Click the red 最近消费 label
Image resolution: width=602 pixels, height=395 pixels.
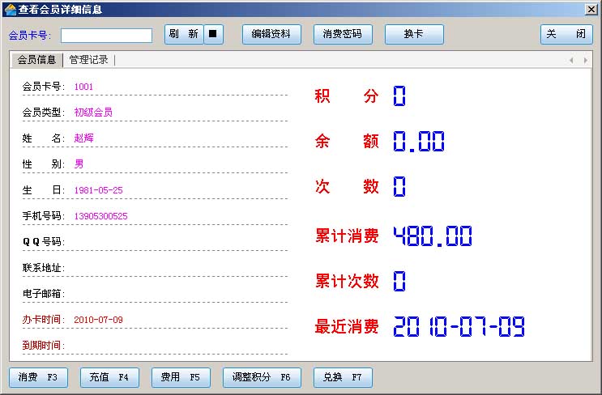click(x=347, y=327)
